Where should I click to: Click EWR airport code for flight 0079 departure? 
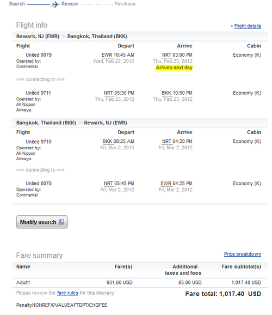tap(107, 55)
